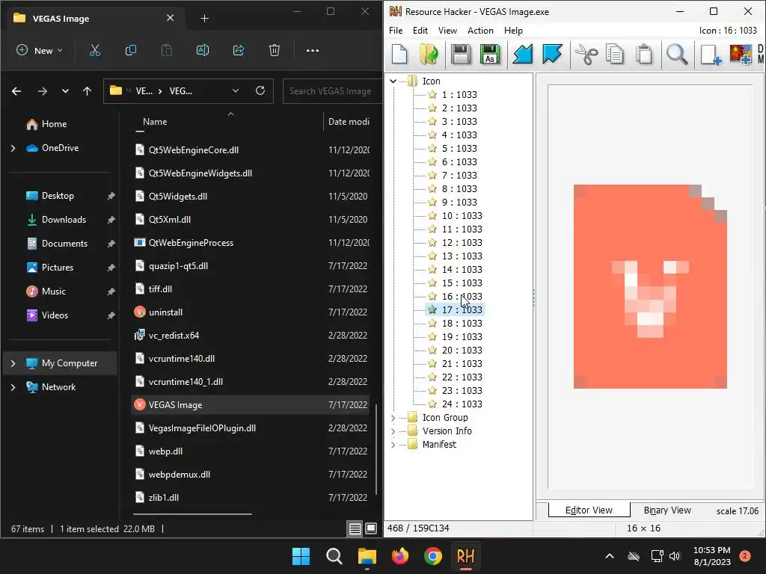766x574 pixels.
Task: Add a new File Explorer tab
Action: click(205, 19)
